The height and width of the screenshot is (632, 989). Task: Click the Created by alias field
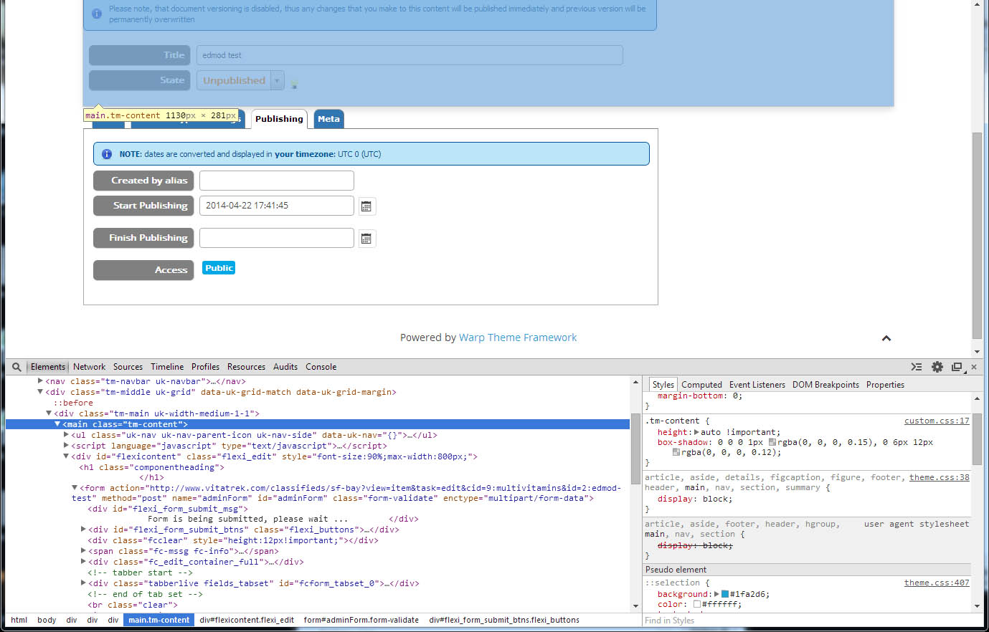[x=277, y=181]
